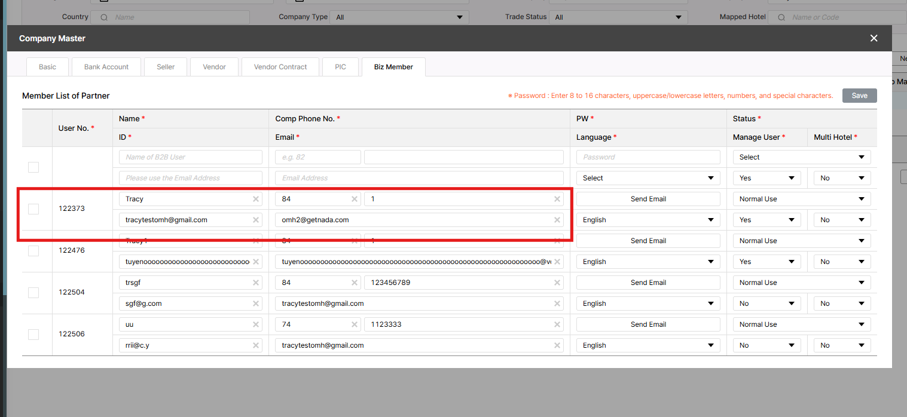Image resolution: width=907 pixels, height=417 pixels.
Task: Open the Bank Account tab
Action: coord(106,67)
